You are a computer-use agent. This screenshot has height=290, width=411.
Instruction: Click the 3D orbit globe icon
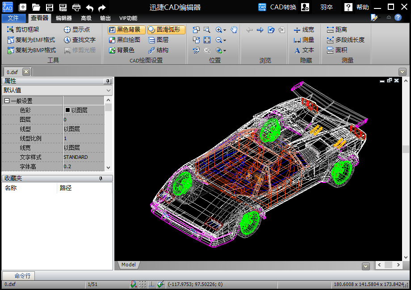point(219,50)
